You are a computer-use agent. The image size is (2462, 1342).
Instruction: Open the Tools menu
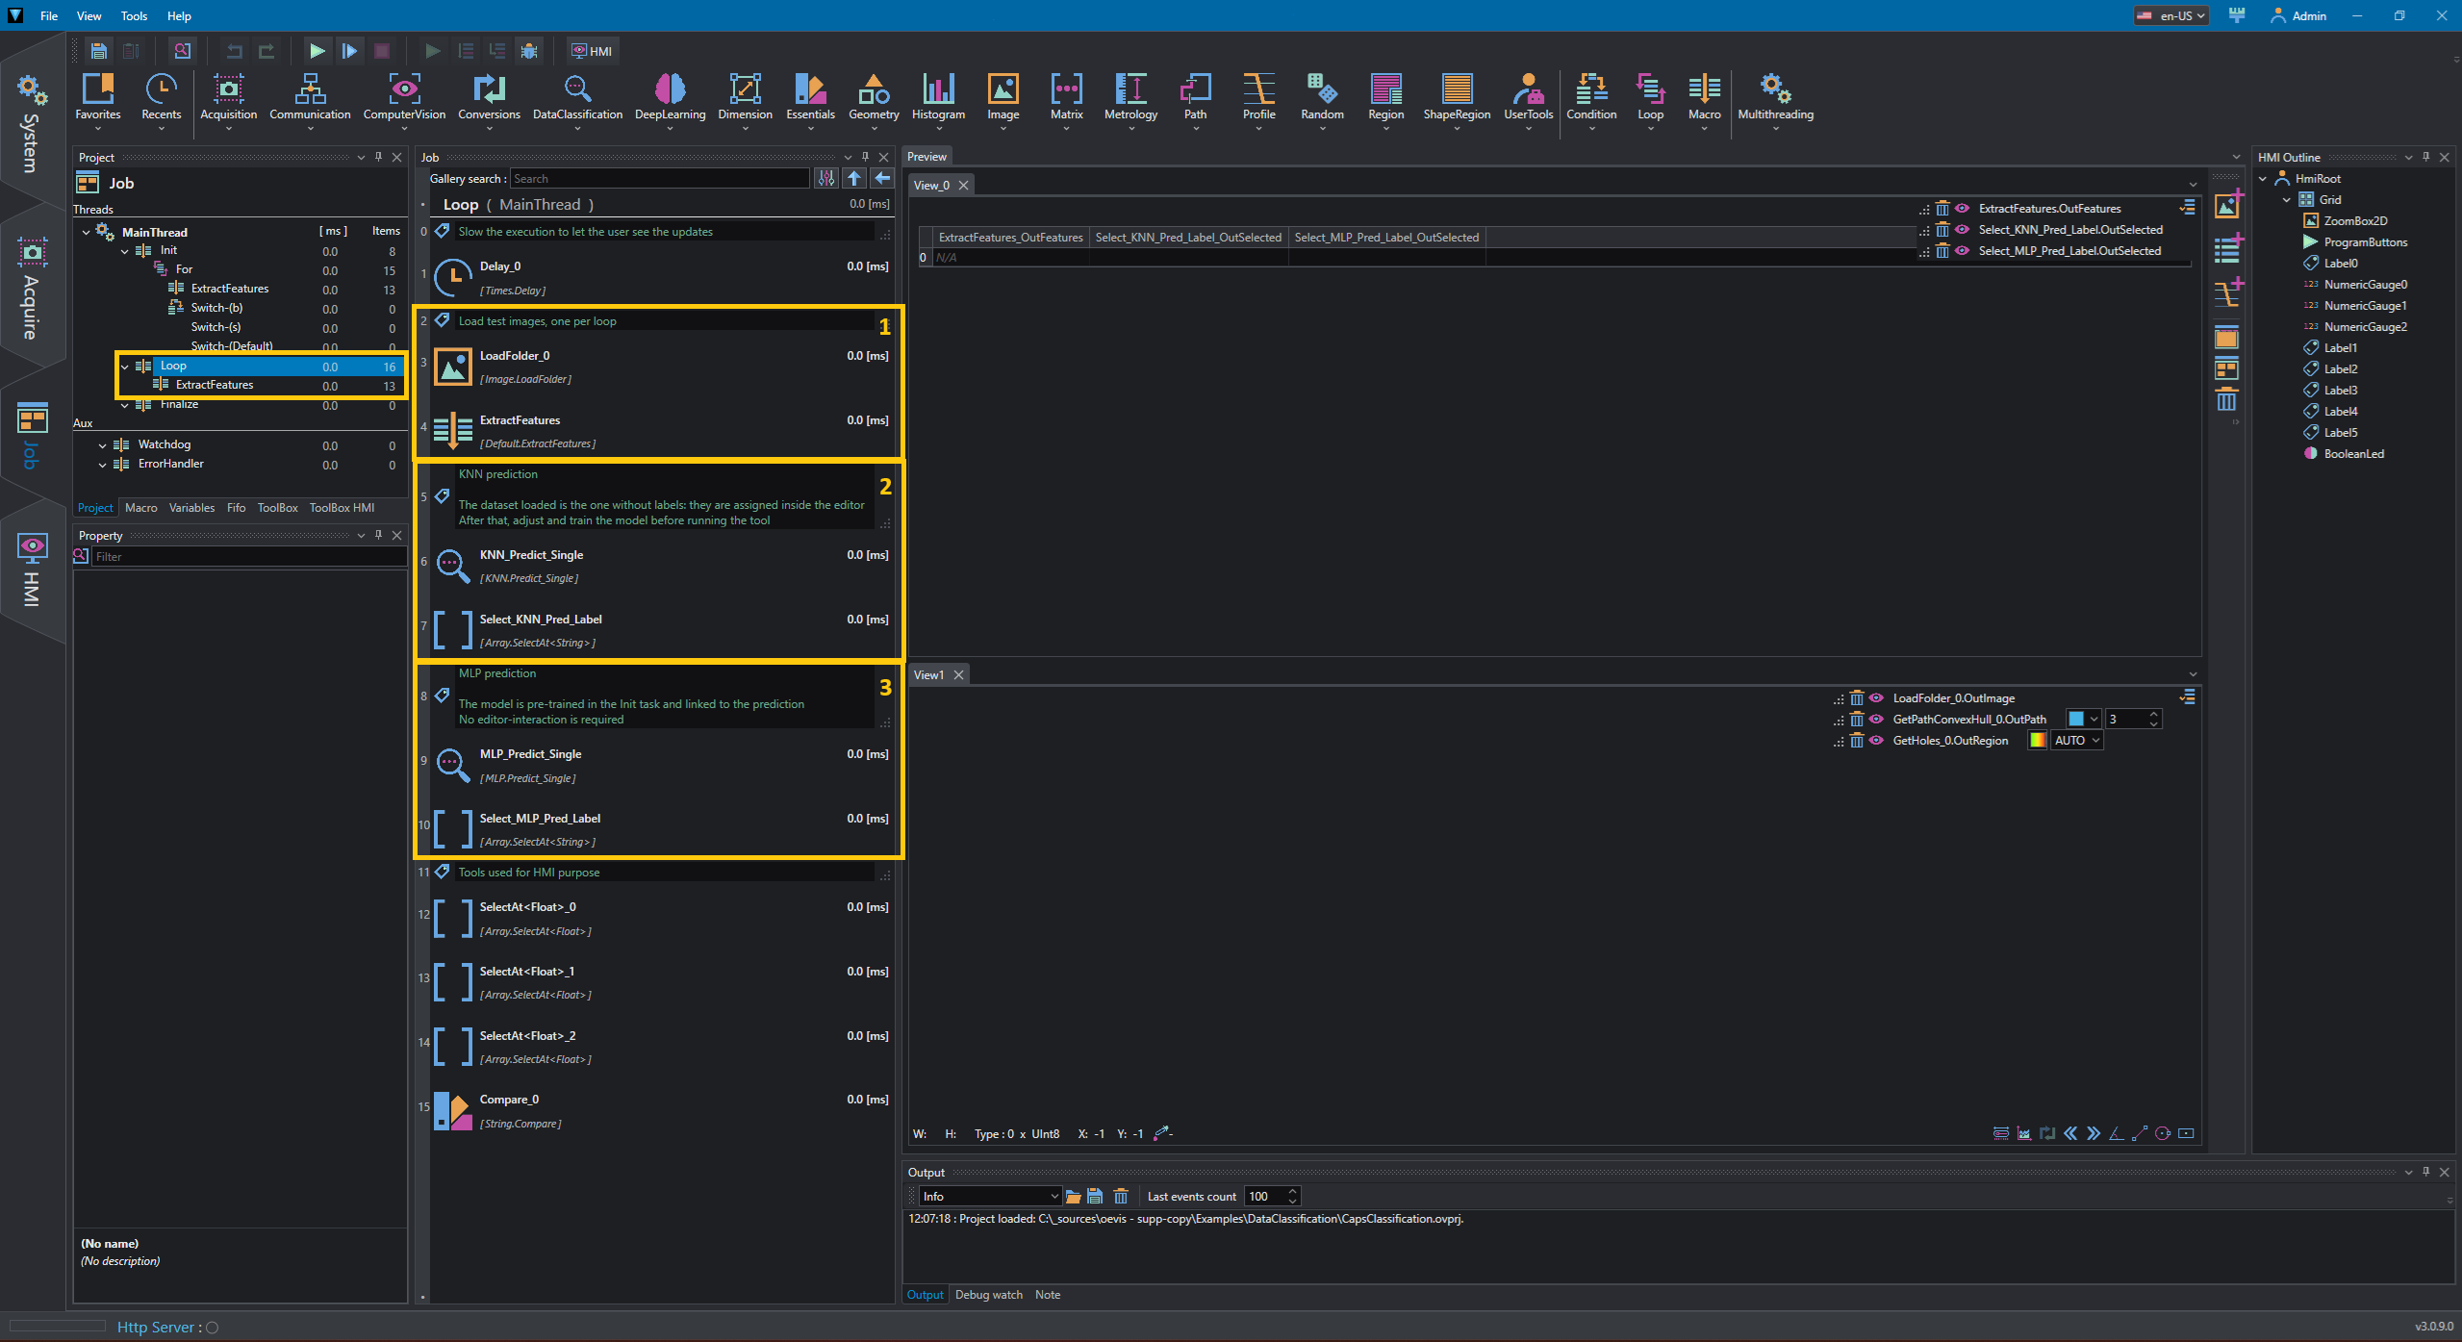pyautogui.click(x=134, y=15)
